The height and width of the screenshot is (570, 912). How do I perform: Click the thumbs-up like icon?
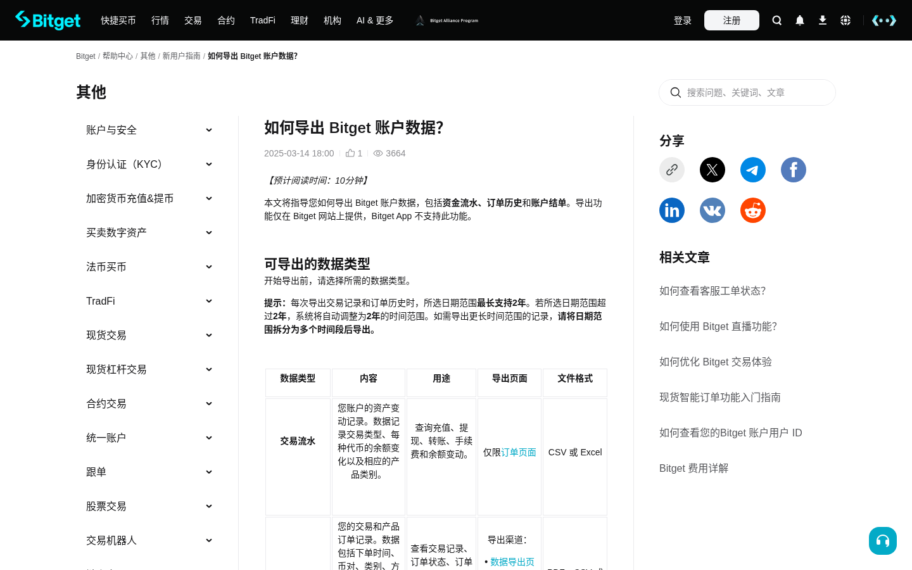(x=350, y=153)
